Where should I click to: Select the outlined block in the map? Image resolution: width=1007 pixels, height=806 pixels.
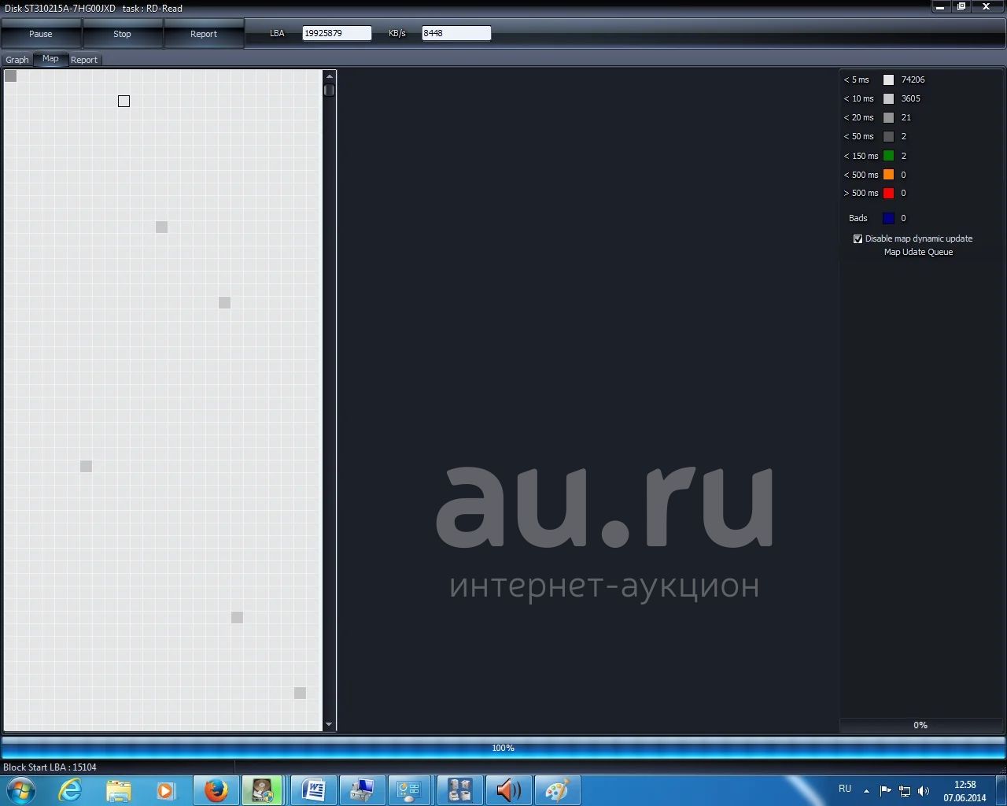[x=124, y=101]
